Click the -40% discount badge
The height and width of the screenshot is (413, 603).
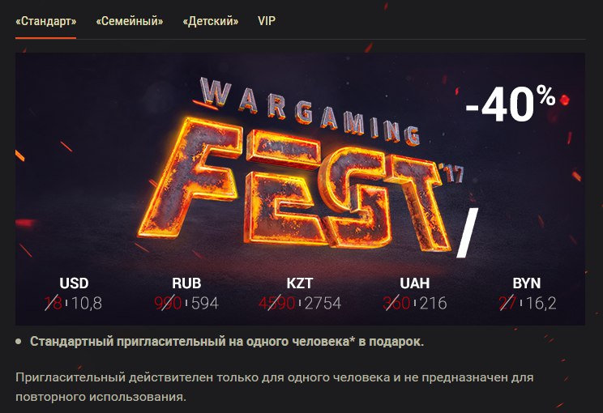[511, 104]
